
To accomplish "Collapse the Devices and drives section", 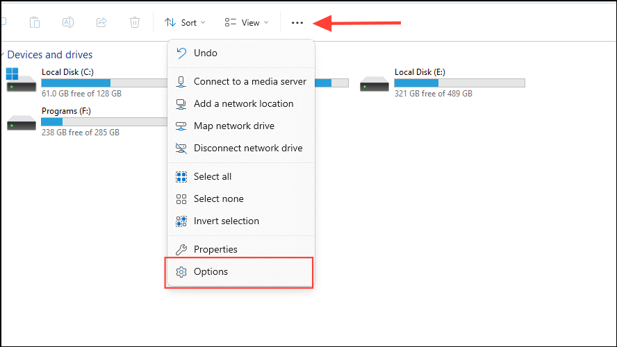I will point(2,55).
